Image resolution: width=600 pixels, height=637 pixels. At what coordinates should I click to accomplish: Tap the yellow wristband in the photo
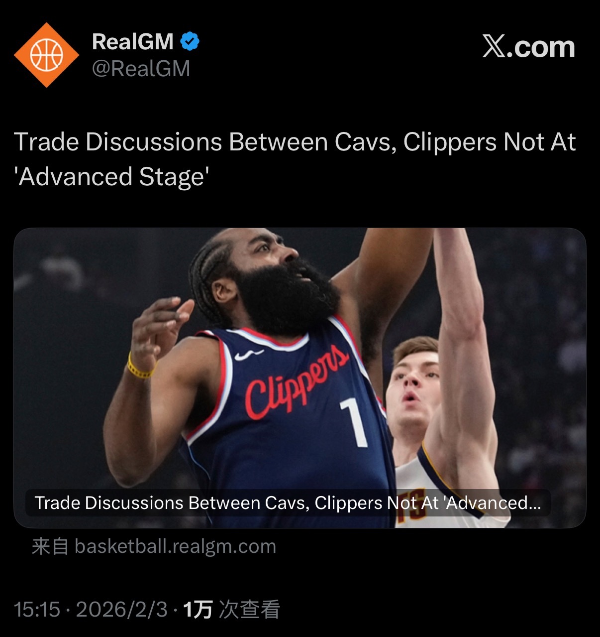pos(139,368)
